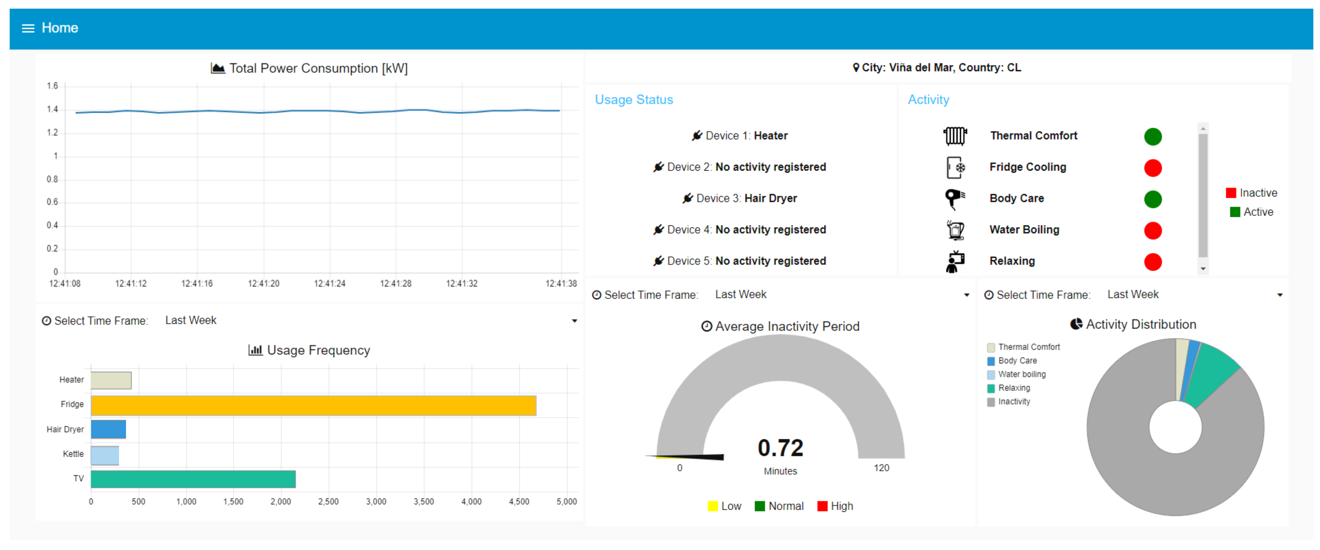1320x550 pixels.
Task: Click the Fridge bar in Usage Frequency chart
Action: coord(313,405)
